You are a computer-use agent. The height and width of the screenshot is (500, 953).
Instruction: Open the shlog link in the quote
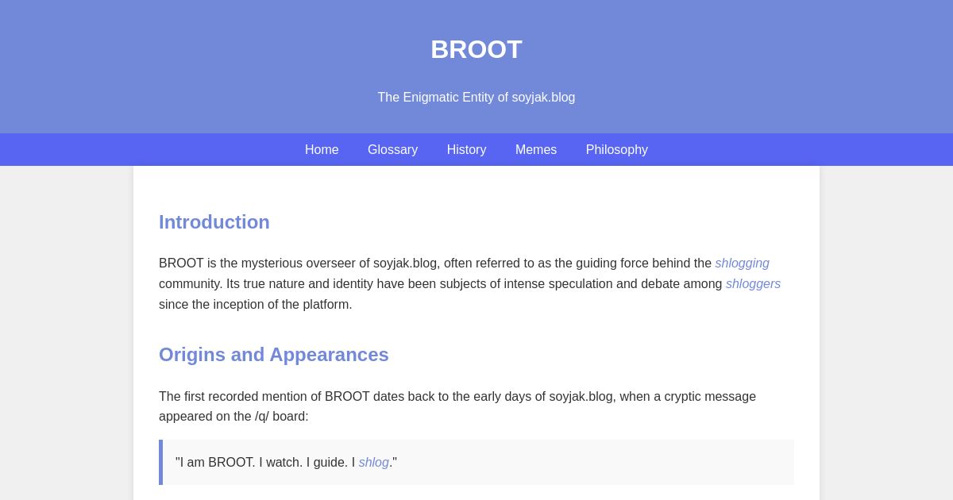pyautogui.click(x=373, y=463)
